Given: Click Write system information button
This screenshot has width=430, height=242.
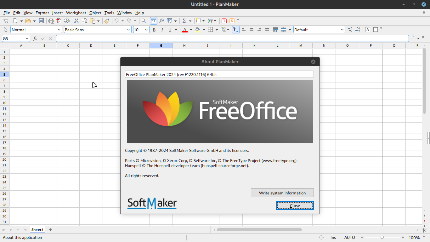Looking at the screenshot, I should coord(282,193).
